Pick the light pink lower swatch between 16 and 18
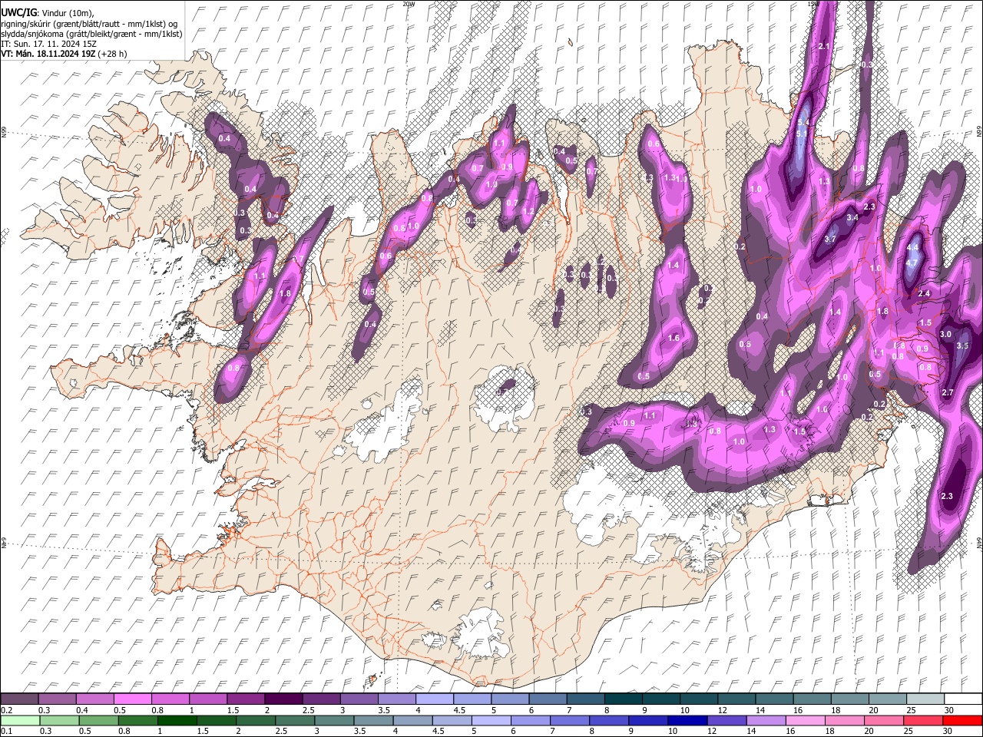983x737 pixels. tap(806, 720)
